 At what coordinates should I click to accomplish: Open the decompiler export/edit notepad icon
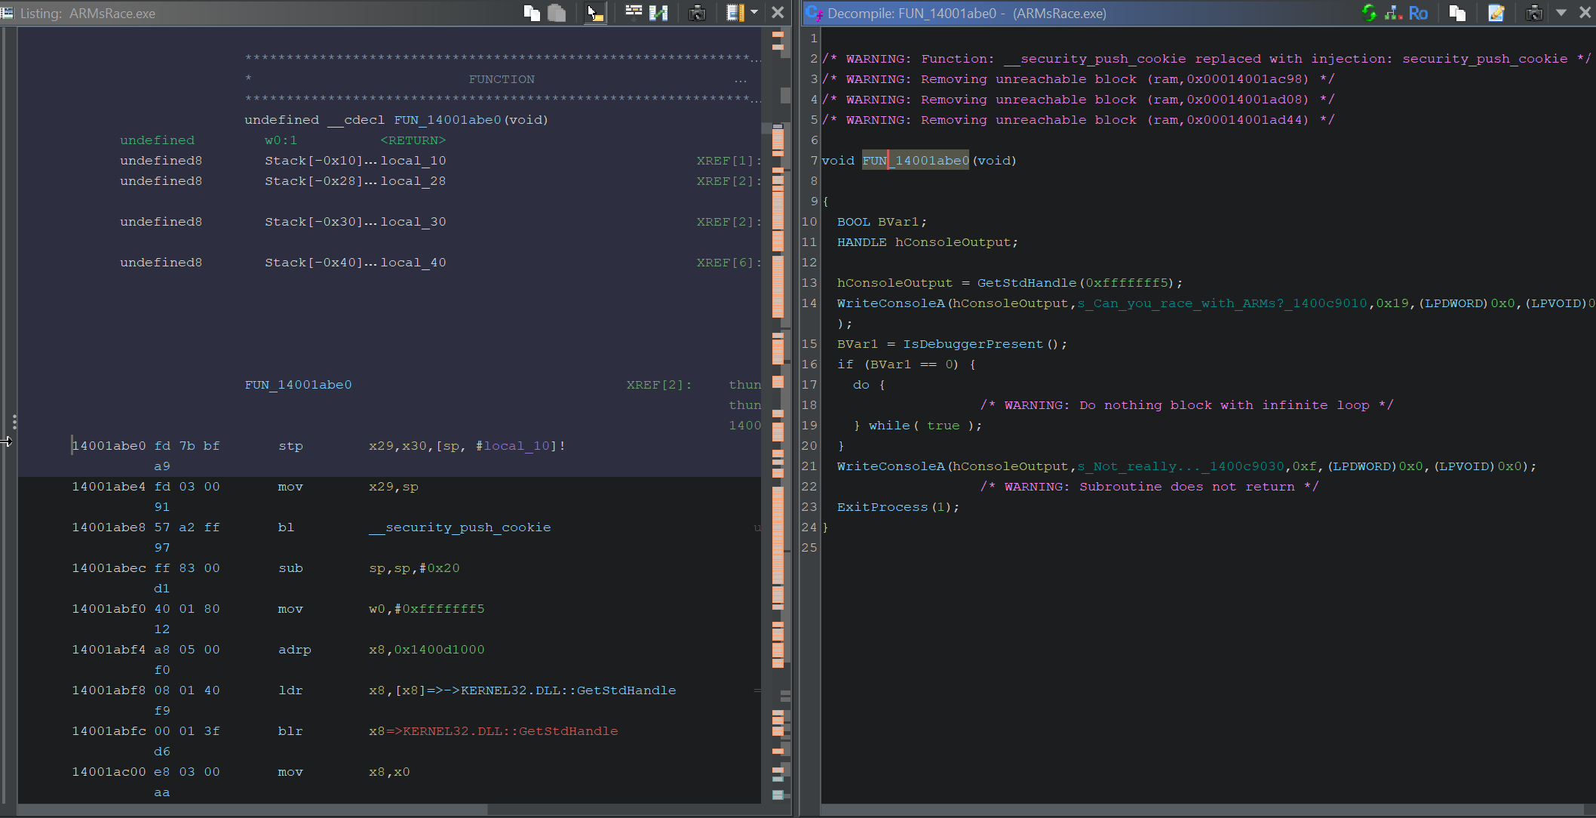(x=1496, y=13)
